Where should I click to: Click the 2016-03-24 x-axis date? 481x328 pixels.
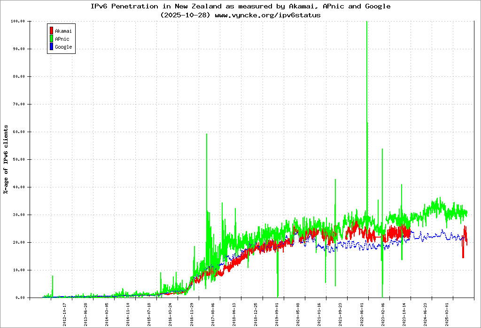(x=170, y=314)
